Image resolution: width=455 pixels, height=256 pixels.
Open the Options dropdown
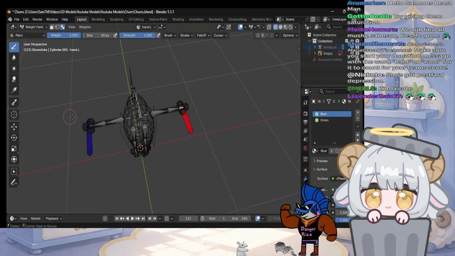tap(290, 35)
